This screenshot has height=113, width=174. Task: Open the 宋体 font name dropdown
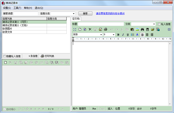tap(101, 35)
